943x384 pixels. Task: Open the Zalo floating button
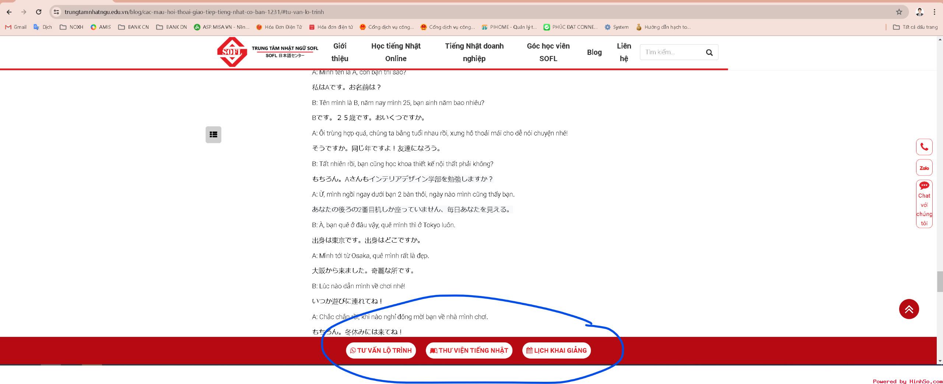coord(924,168)
